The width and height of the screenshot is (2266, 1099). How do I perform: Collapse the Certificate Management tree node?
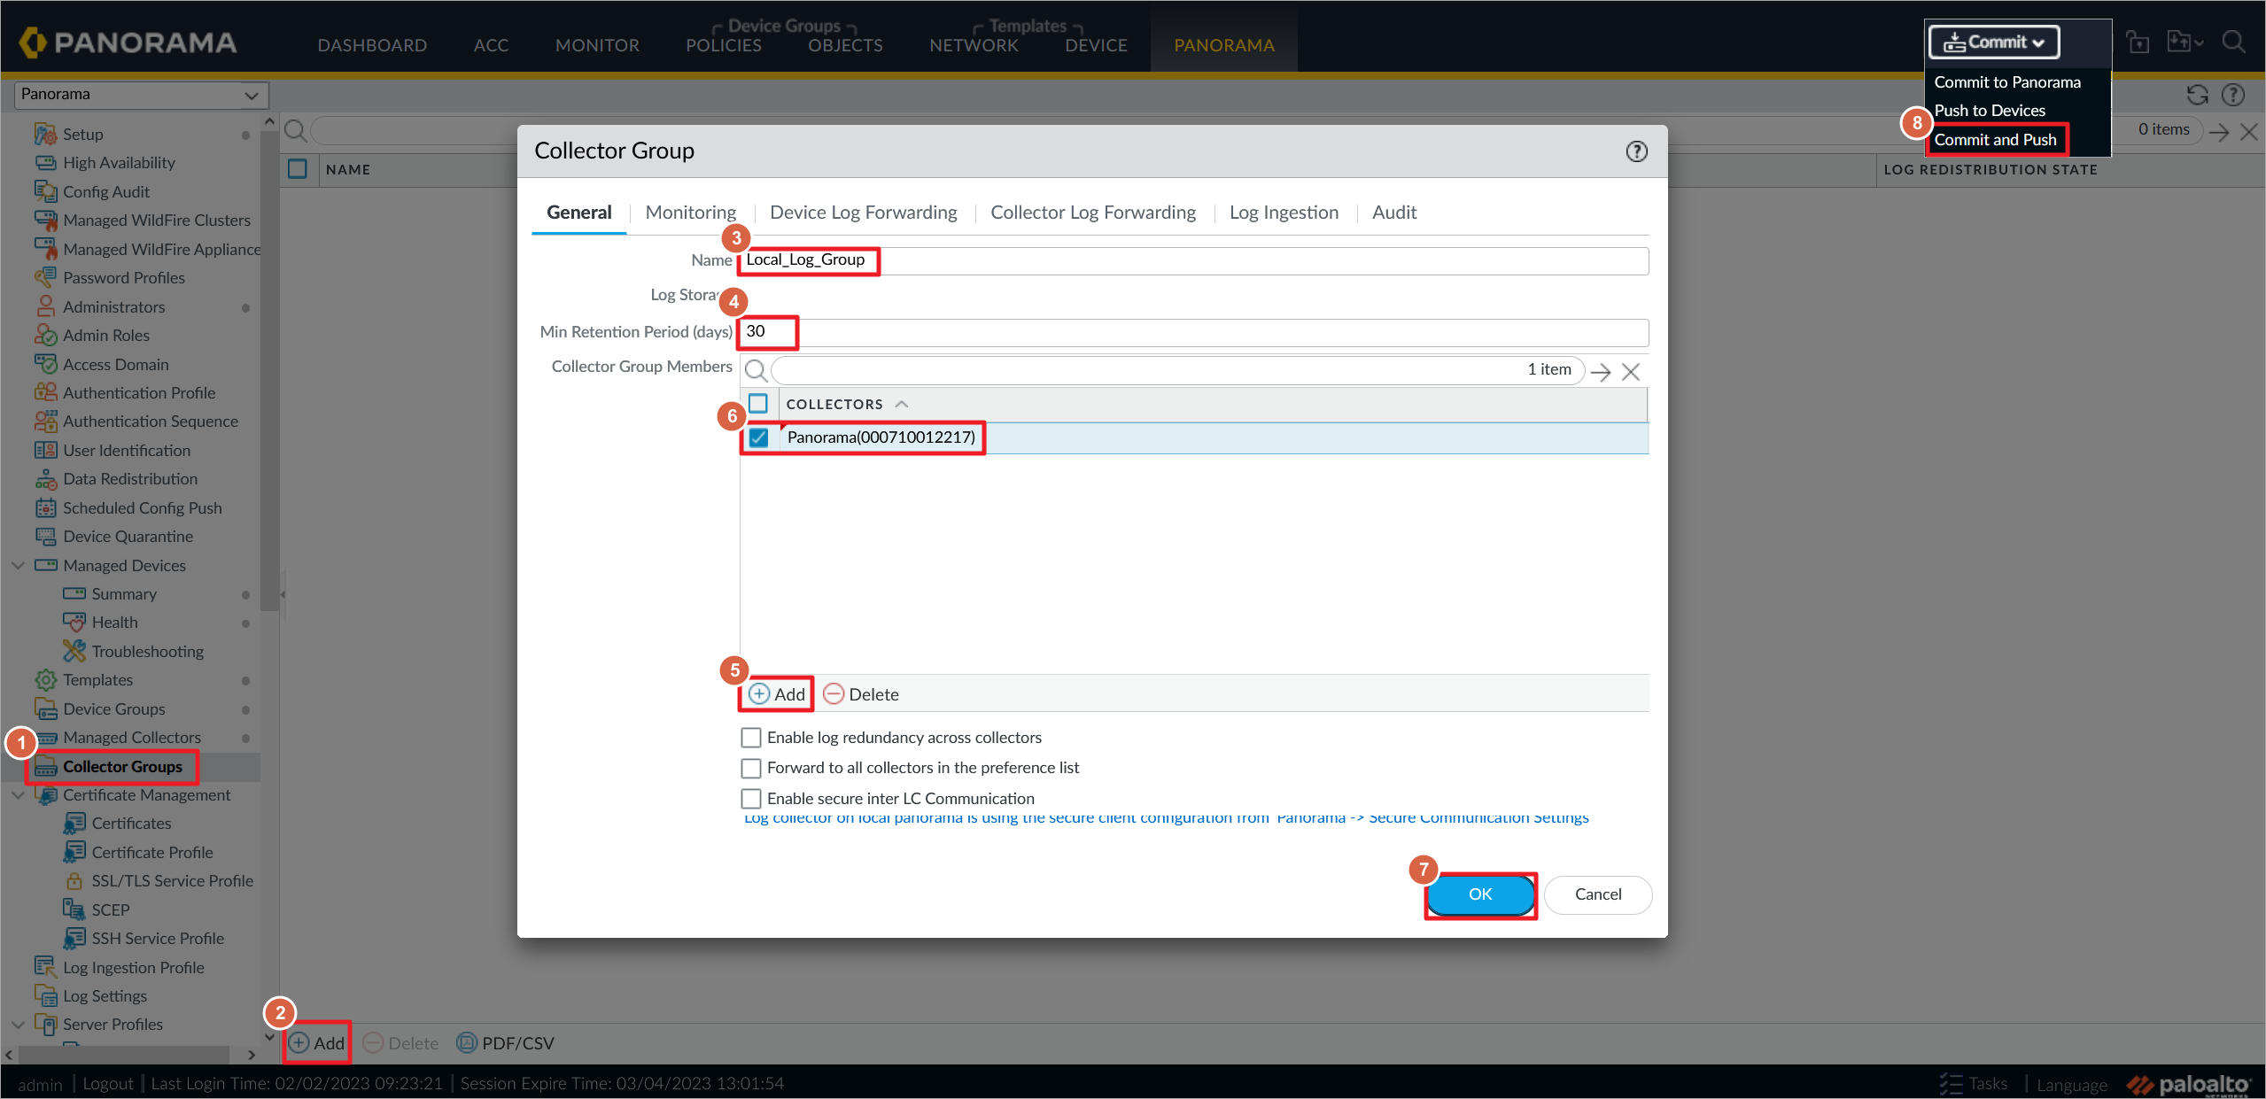(x=18, y=795)
